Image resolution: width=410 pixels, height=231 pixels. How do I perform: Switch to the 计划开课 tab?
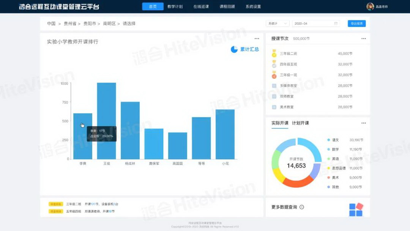click(x=300, y=123)
